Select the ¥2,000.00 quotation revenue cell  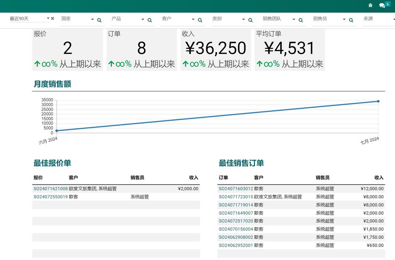(x=188, y=189)
